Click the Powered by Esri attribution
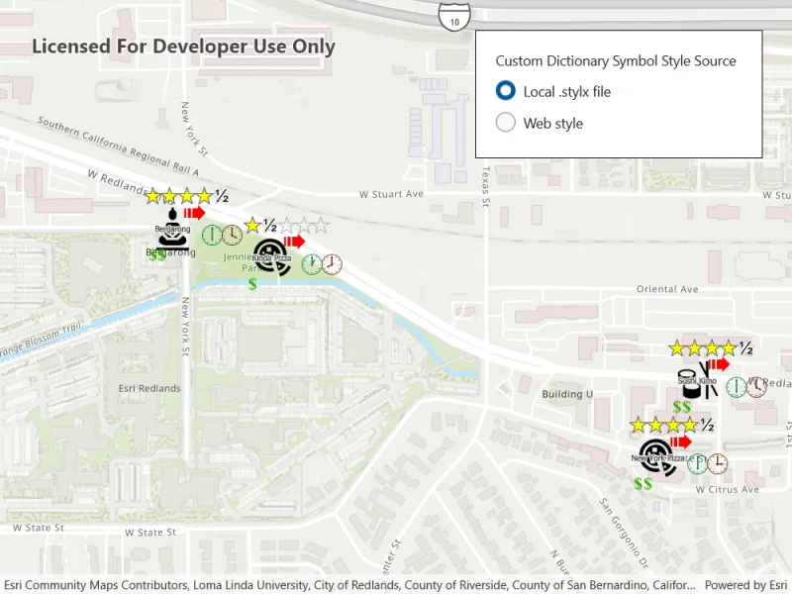Image resolution: width=792 pixels, height=594 pixels. coord(745,585)
